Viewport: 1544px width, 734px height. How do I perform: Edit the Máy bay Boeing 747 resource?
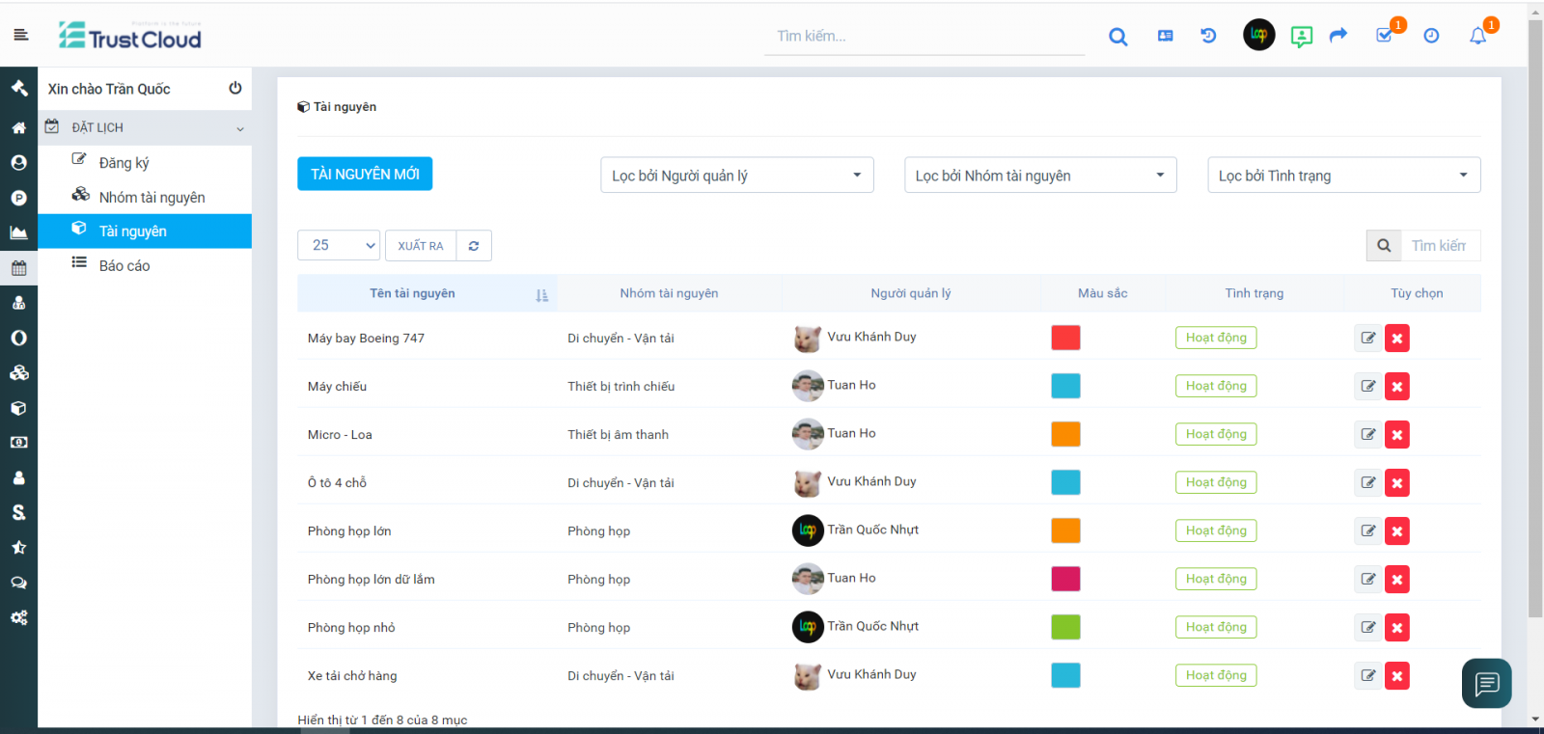(x=1367, y=338)
